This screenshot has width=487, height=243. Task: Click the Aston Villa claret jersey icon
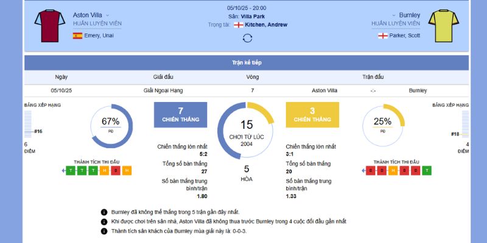point(45,25)
